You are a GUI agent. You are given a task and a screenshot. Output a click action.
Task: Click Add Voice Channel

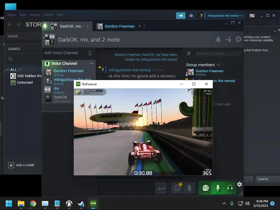point(61,53)
